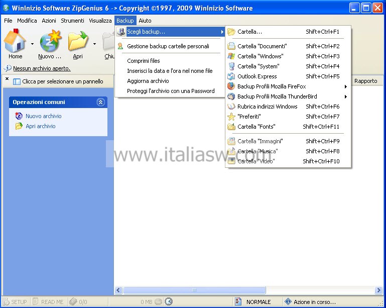
Task: Click the Nuovo archivio link
Action: (x=44, y=116)
